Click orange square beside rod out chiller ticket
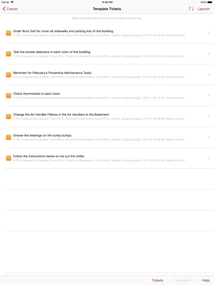This screenshot has height=285, width=214. [9, 158]
